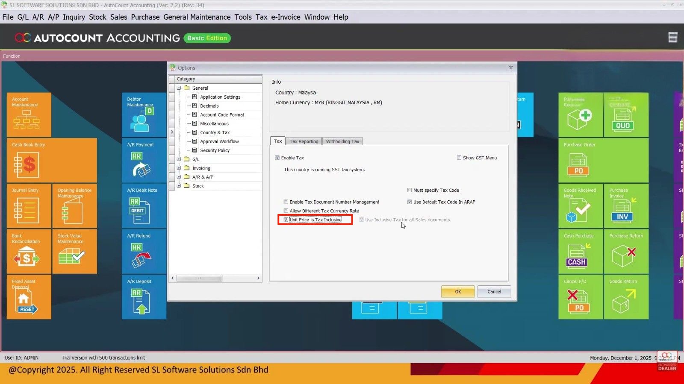
Task: Expand the A/R & A/P category node
Action: click(x=179, y=177)
